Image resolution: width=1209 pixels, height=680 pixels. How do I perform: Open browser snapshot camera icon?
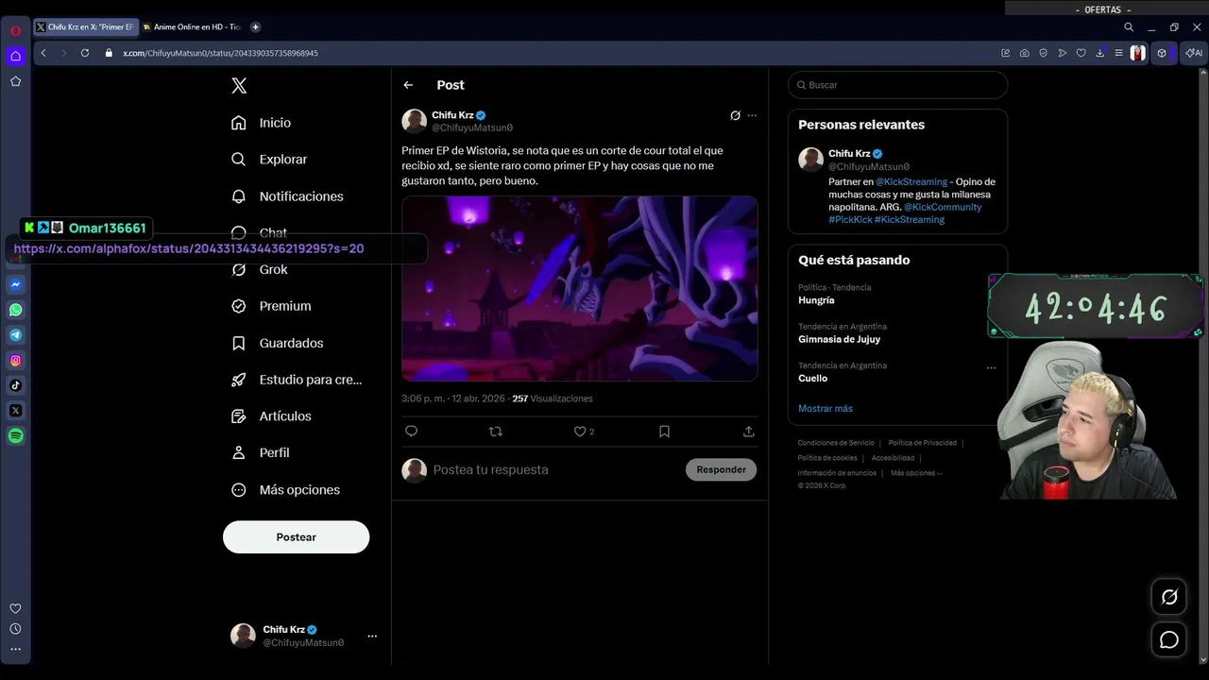(1025, 53)
